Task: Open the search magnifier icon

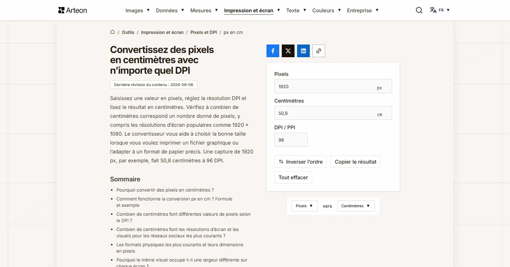Action: (x=419, y=10)
